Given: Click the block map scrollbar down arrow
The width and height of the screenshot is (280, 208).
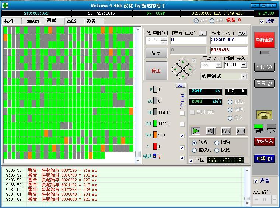Looking at the screenshot, I should (138, 160).
